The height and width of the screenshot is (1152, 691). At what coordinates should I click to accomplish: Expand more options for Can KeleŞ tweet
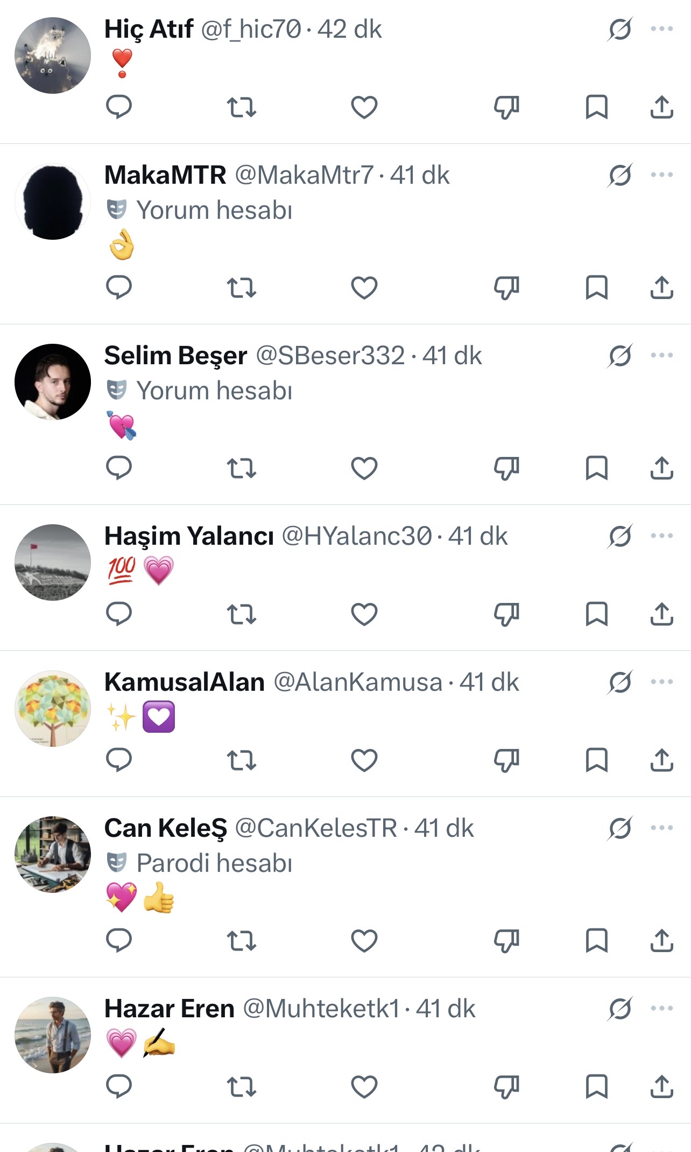[x=661, y=828]
